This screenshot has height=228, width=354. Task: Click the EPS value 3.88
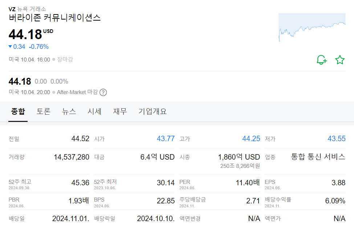pyautogui.click(x=338, y=183)
